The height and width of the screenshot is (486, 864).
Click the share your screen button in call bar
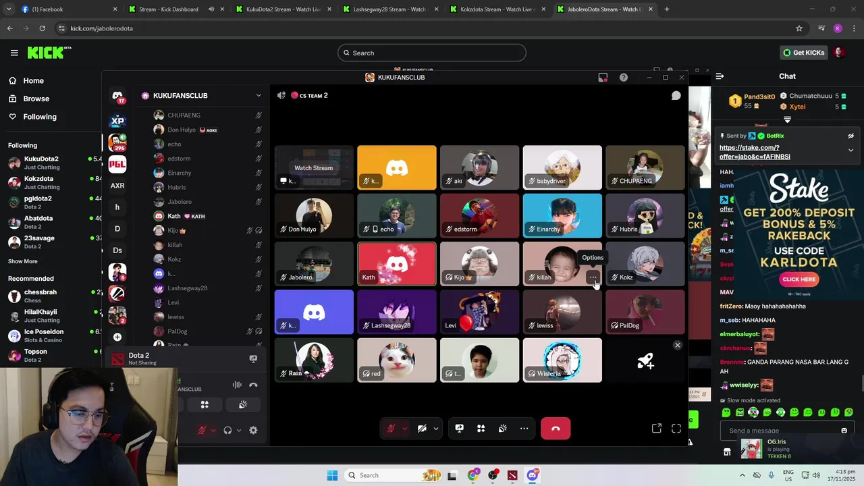tap(459, 429)
